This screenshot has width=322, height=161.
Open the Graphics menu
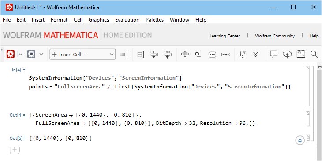[99, 20]
